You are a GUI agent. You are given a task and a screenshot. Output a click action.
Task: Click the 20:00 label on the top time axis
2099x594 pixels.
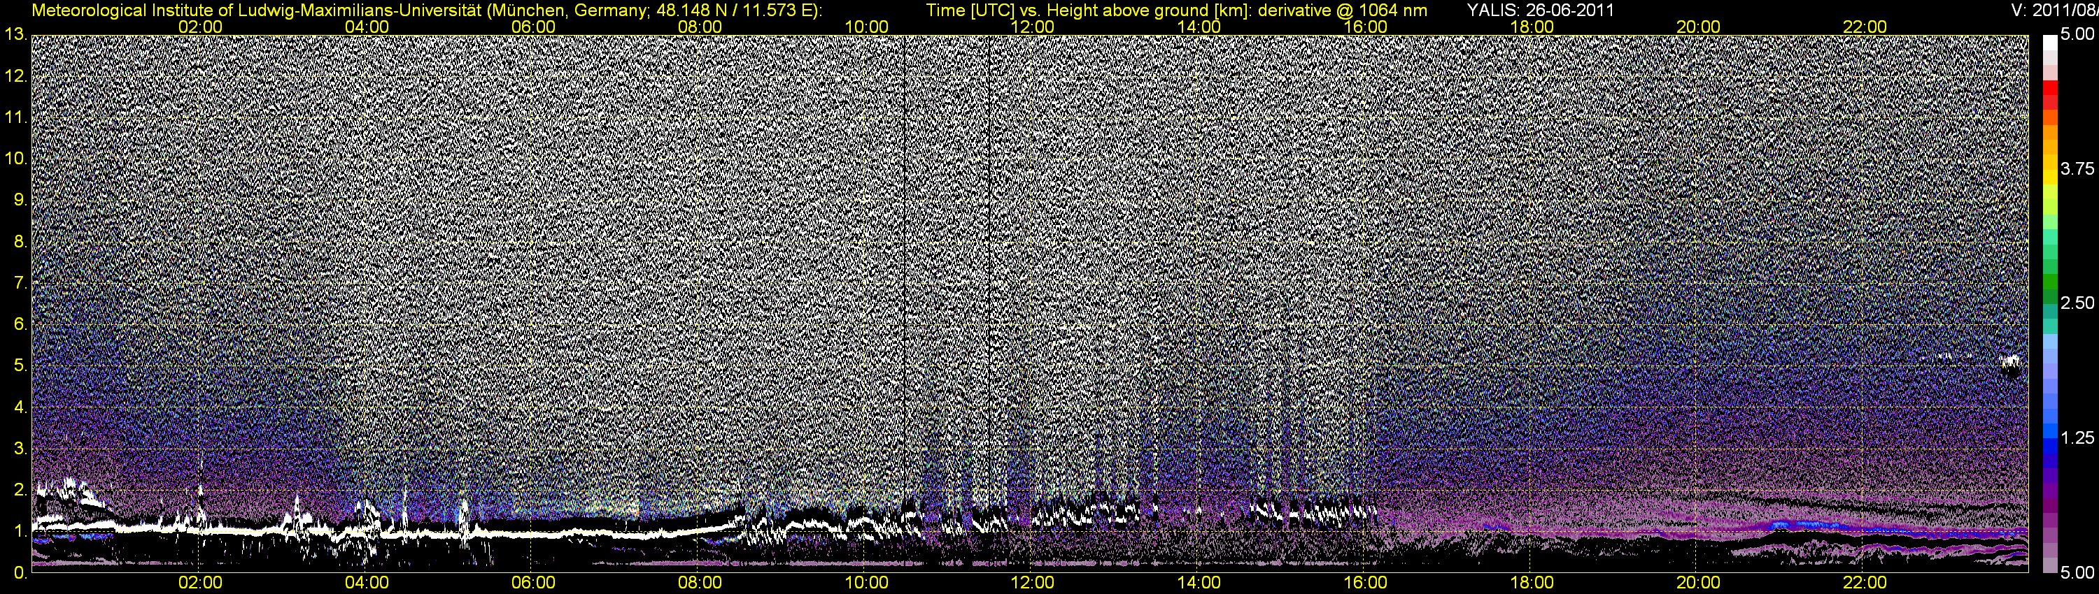[x=1698, y=27]
